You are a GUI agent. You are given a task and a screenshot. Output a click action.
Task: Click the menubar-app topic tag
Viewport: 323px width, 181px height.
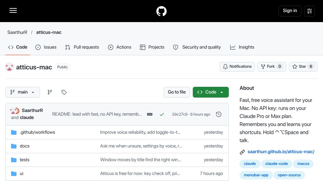(256, 175)
